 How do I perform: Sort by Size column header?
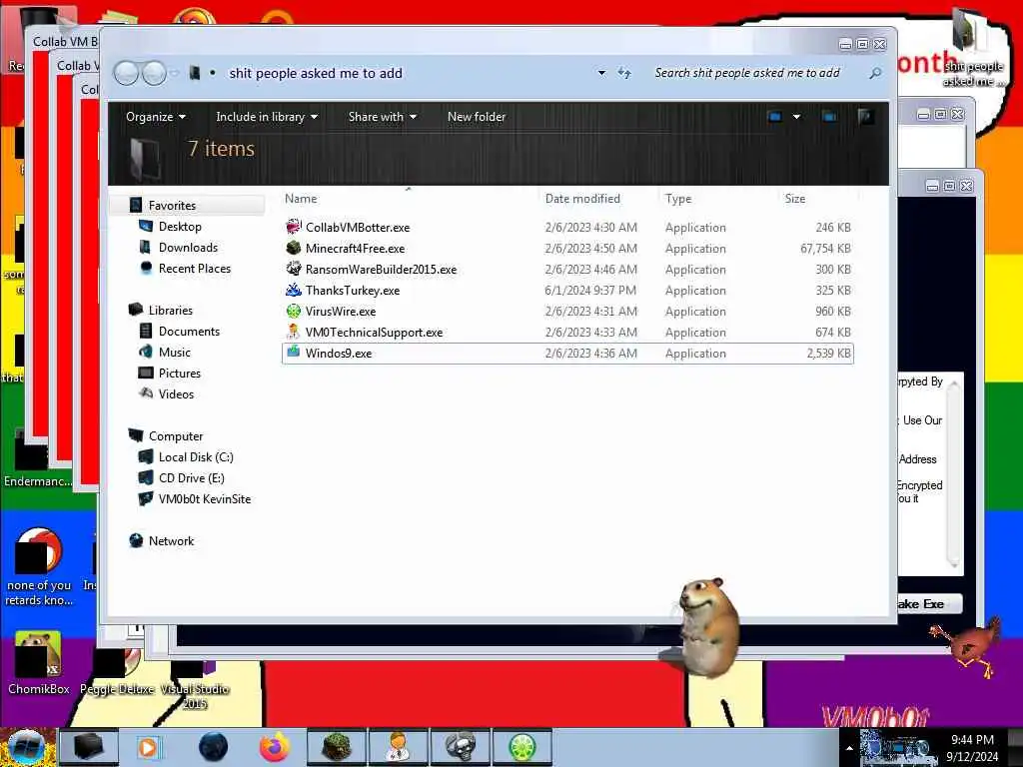click(795, 199)
